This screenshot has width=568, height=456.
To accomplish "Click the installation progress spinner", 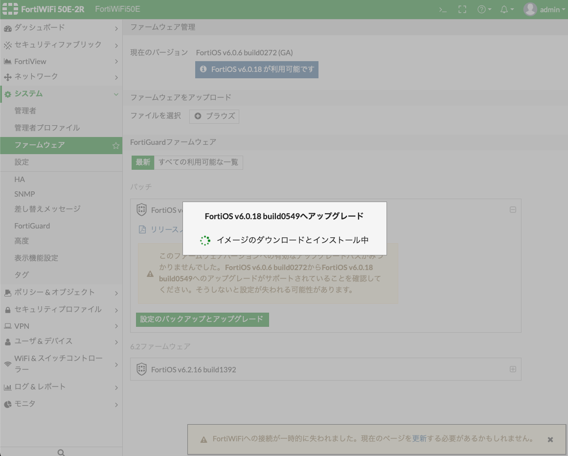I will tap(205, 241).
